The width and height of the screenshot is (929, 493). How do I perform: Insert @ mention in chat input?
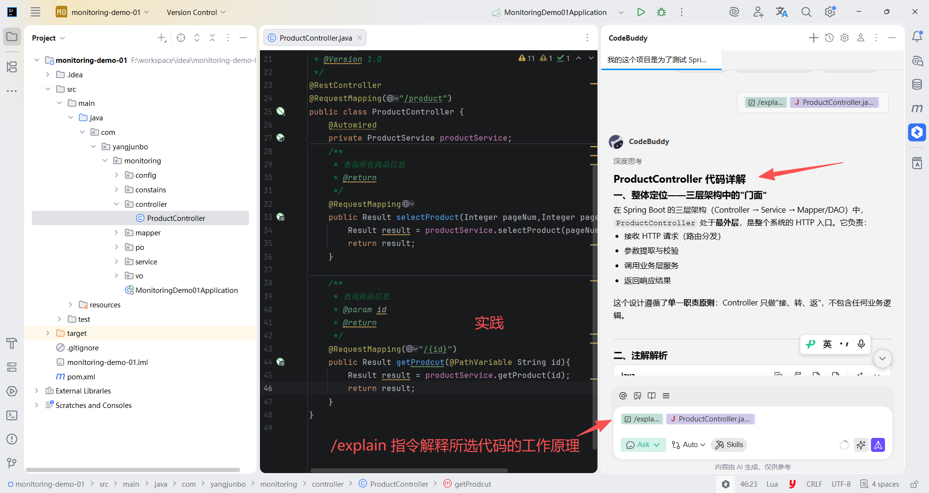coord(623,396)
